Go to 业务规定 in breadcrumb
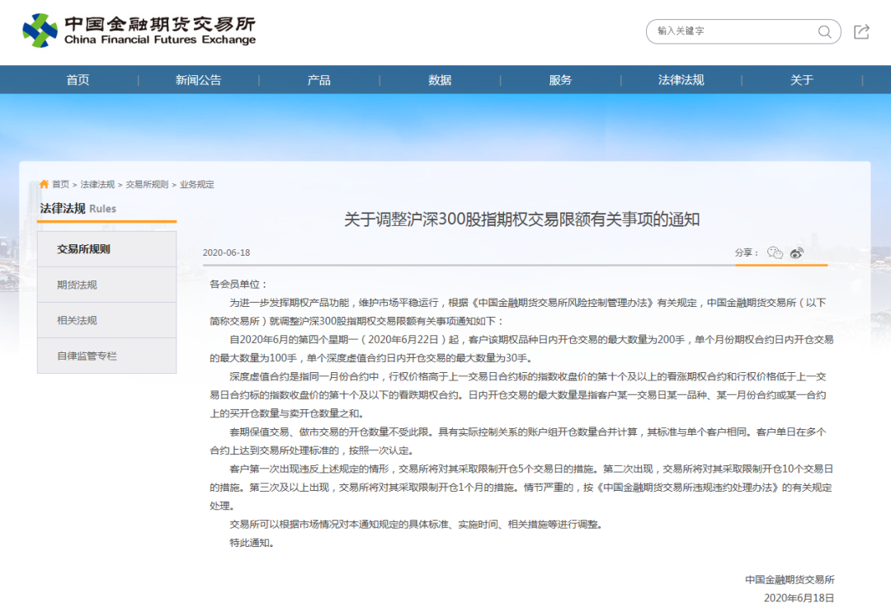This screenshot has height=613, width=891. coord(197,185)
